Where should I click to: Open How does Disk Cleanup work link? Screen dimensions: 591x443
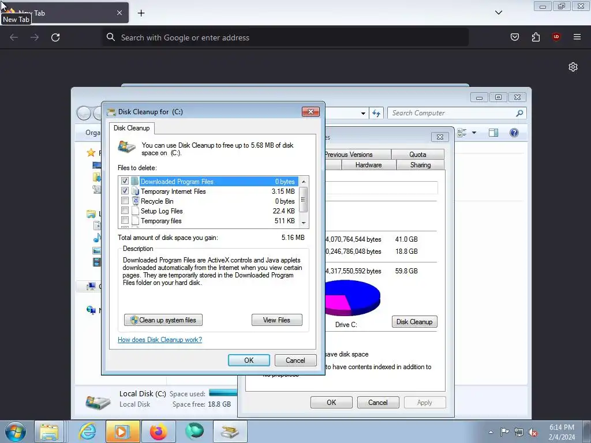(x=160, y=340)
